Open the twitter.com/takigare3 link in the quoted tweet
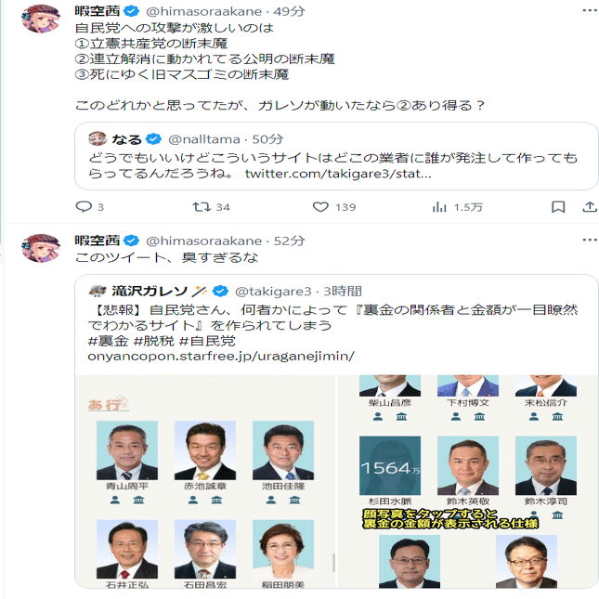 click(x=338, y=174)
